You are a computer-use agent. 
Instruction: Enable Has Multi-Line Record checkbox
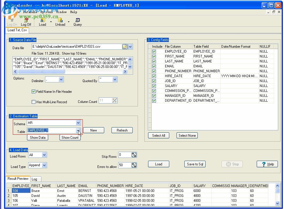33,102
